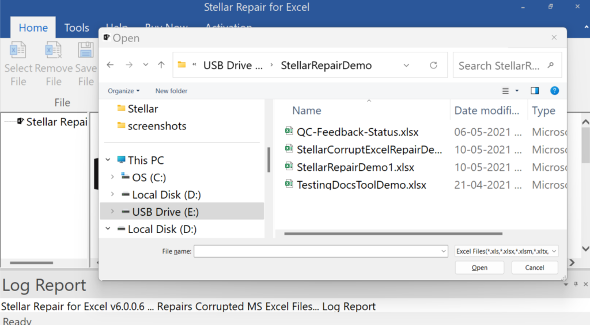Click the main window's right scrollbar down arrow
The height and width of the screenshot is (325, 590).
[x=585, y=248]
